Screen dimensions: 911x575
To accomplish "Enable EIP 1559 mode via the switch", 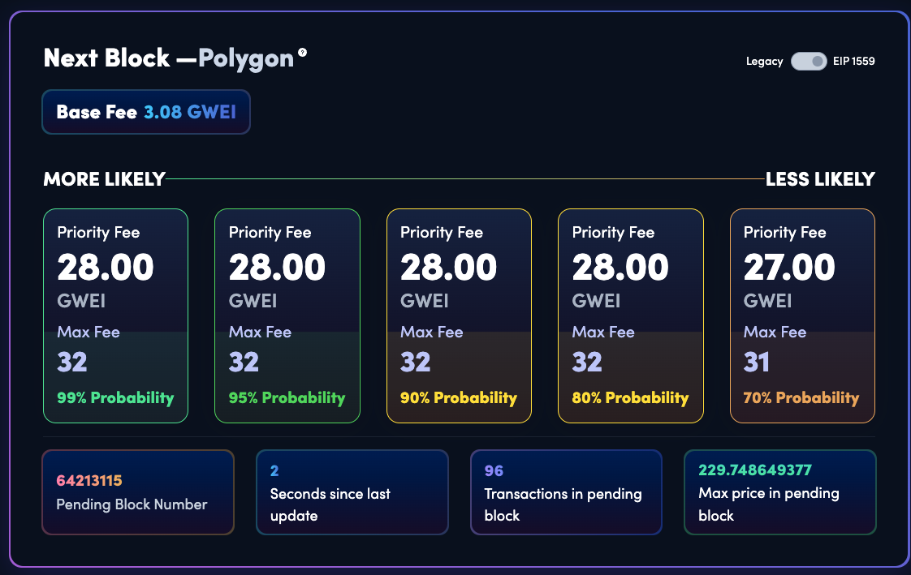I will 808,61.
